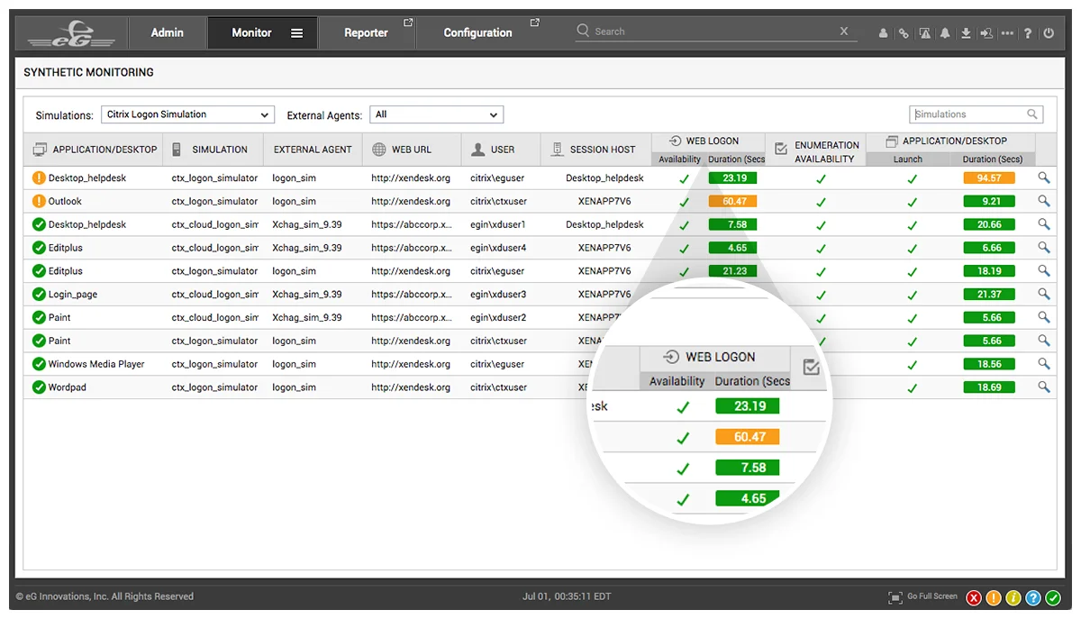
Task: Click the Login_page application name
Action: coord(73,295)
